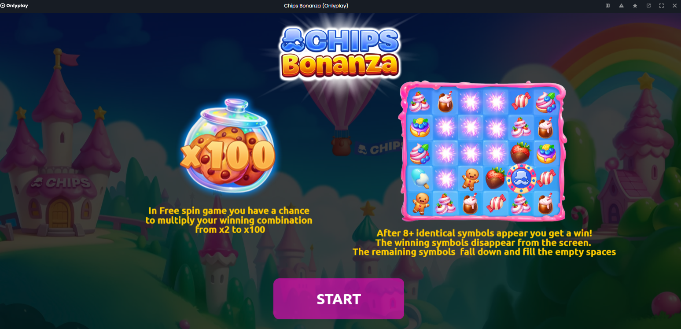
Task: Click the x100 cookie jar image
Action: pyautogui.click(x=229, y=148)
